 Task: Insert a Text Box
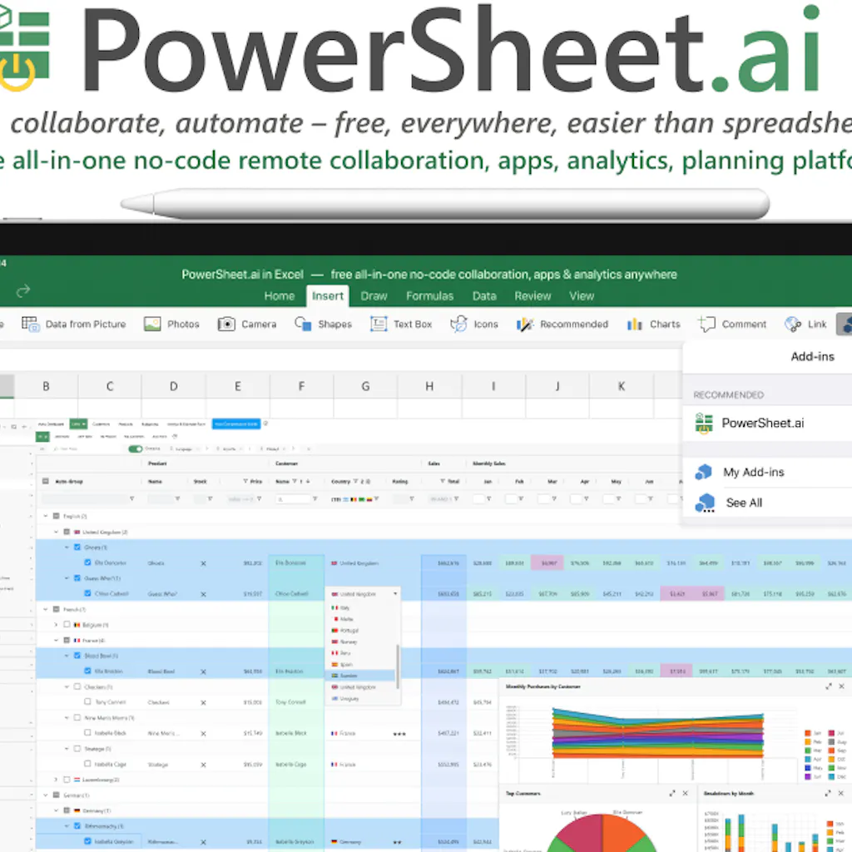(x=402, y=324)
